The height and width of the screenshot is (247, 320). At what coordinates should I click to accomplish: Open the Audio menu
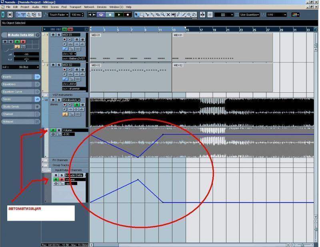pyautogui.click(x=36, y=7)
